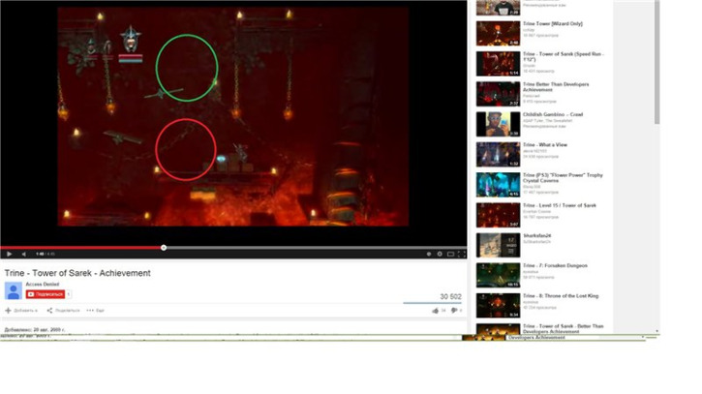Open the Trine - What a View title

point(545,145)
